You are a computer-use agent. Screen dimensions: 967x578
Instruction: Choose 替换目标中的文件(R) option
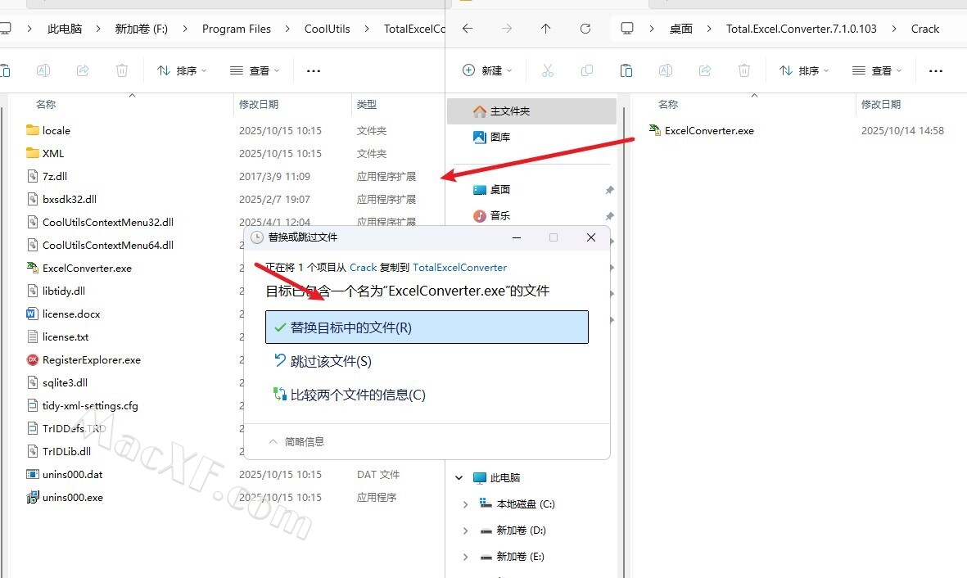tap(427, 327)
